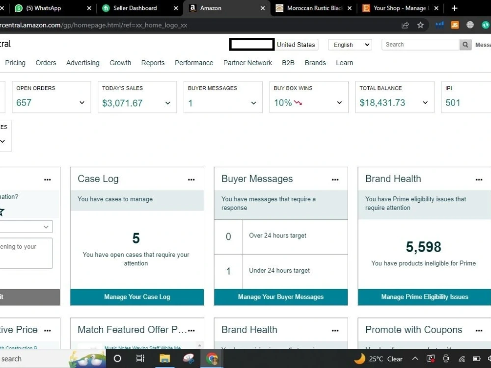Screen dimensions: 491x368
Task: Open the English language dropdown
Action: coord(350,45)
